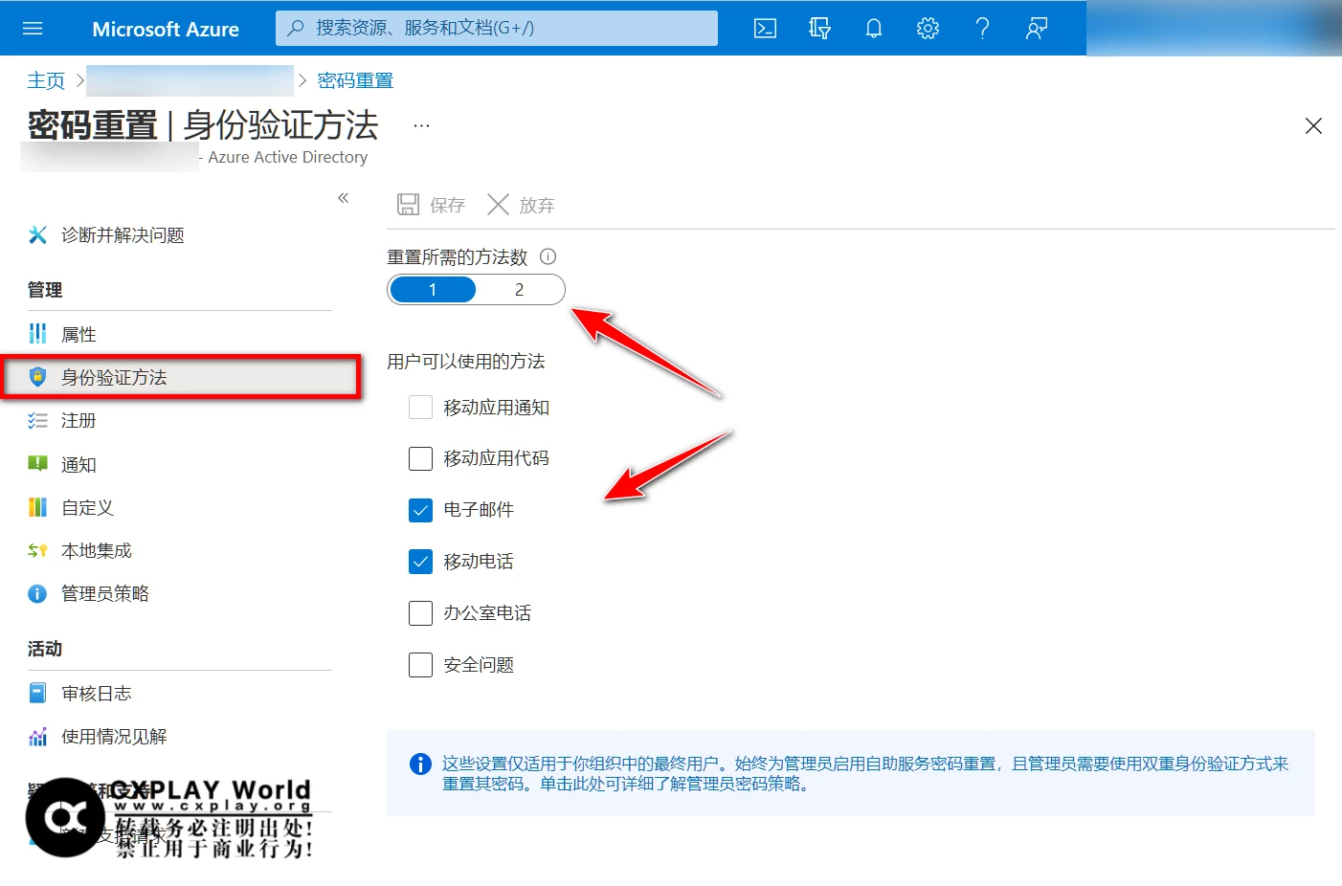The width and height of the screenshot is (1342, 886).
Task: Click the info icon in the blue banner
Action: [420, 764]
